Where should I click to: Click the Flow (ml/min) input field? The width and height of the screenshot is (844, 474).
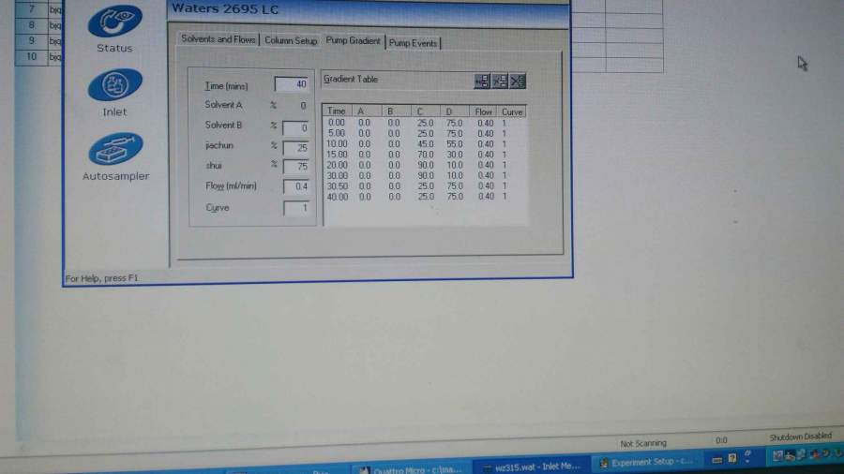pos(296,186)
